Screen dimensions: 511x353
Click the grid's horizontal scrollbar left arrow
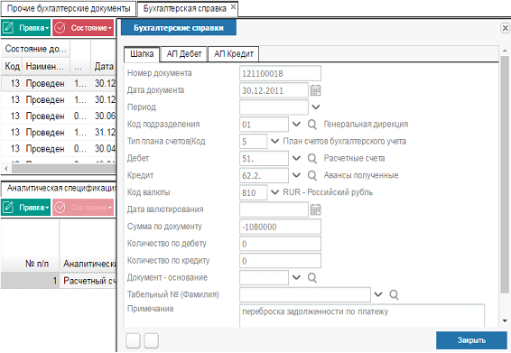pos(5,169)
